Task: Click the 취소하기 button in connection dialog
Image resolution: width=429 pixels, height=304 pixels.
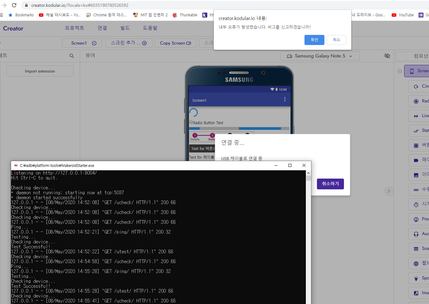Action: coord(330,184)
